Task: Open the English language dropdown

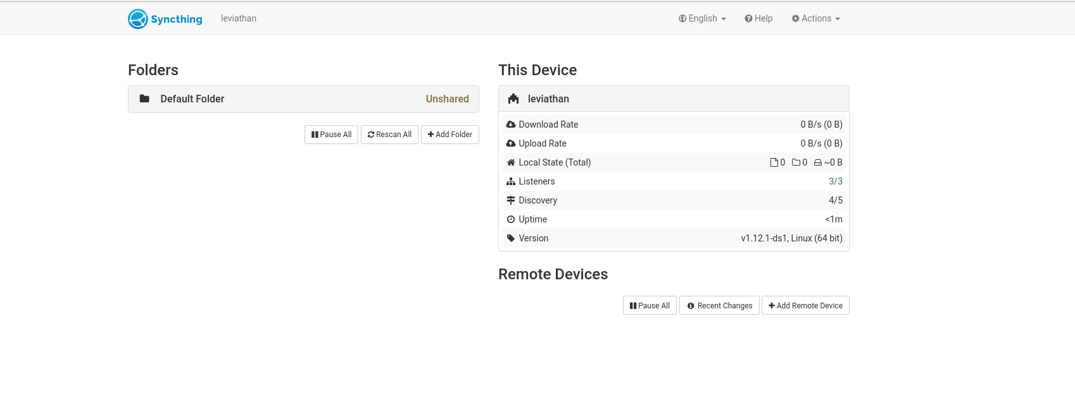Action: click(x=702, y=18)
